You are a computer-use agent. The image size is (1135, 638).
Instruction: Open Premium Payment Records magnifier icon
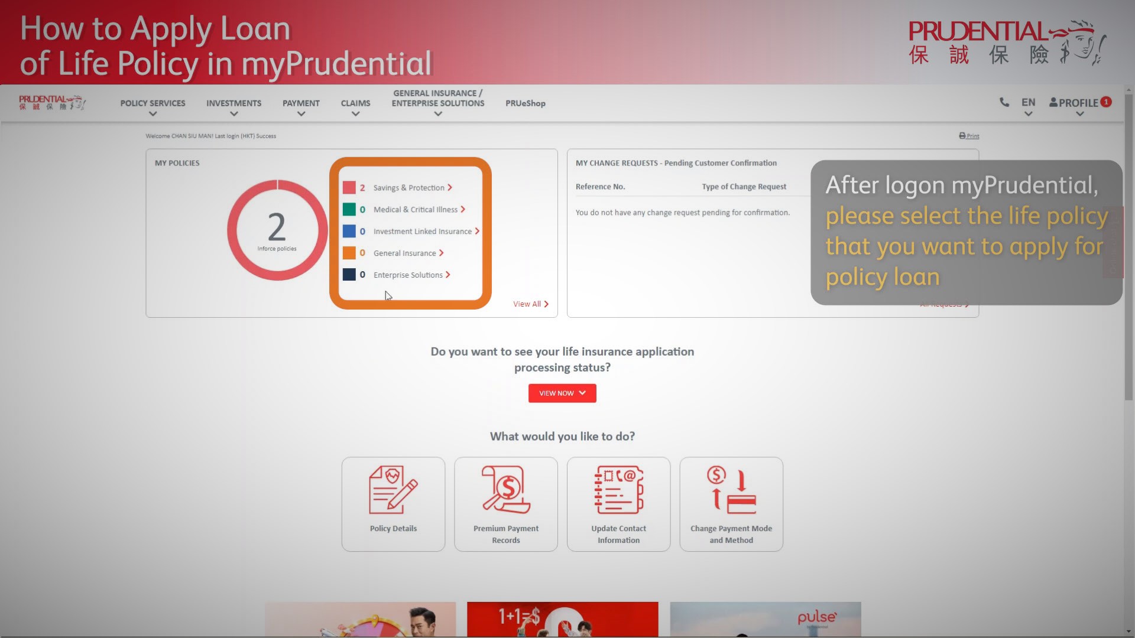[506, 490]
